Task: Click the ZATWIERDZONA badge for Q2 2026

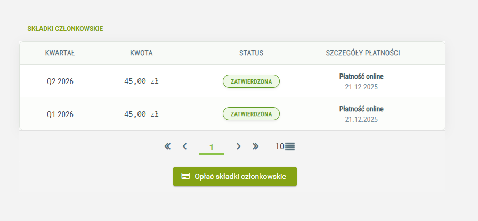Action: point(251,81)
